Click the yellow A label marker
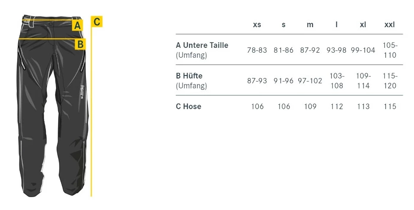Screen dimensions: 414x210 [x=78, y=25]
